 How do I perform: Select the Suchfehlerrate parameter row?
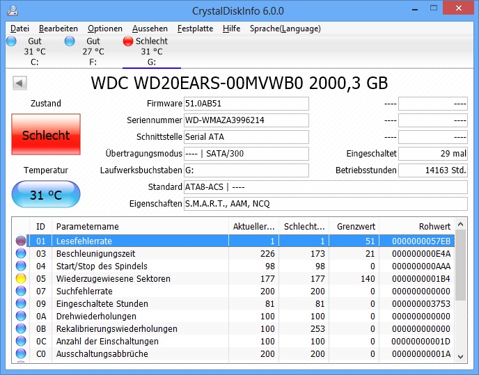click(x=235, y=291)
